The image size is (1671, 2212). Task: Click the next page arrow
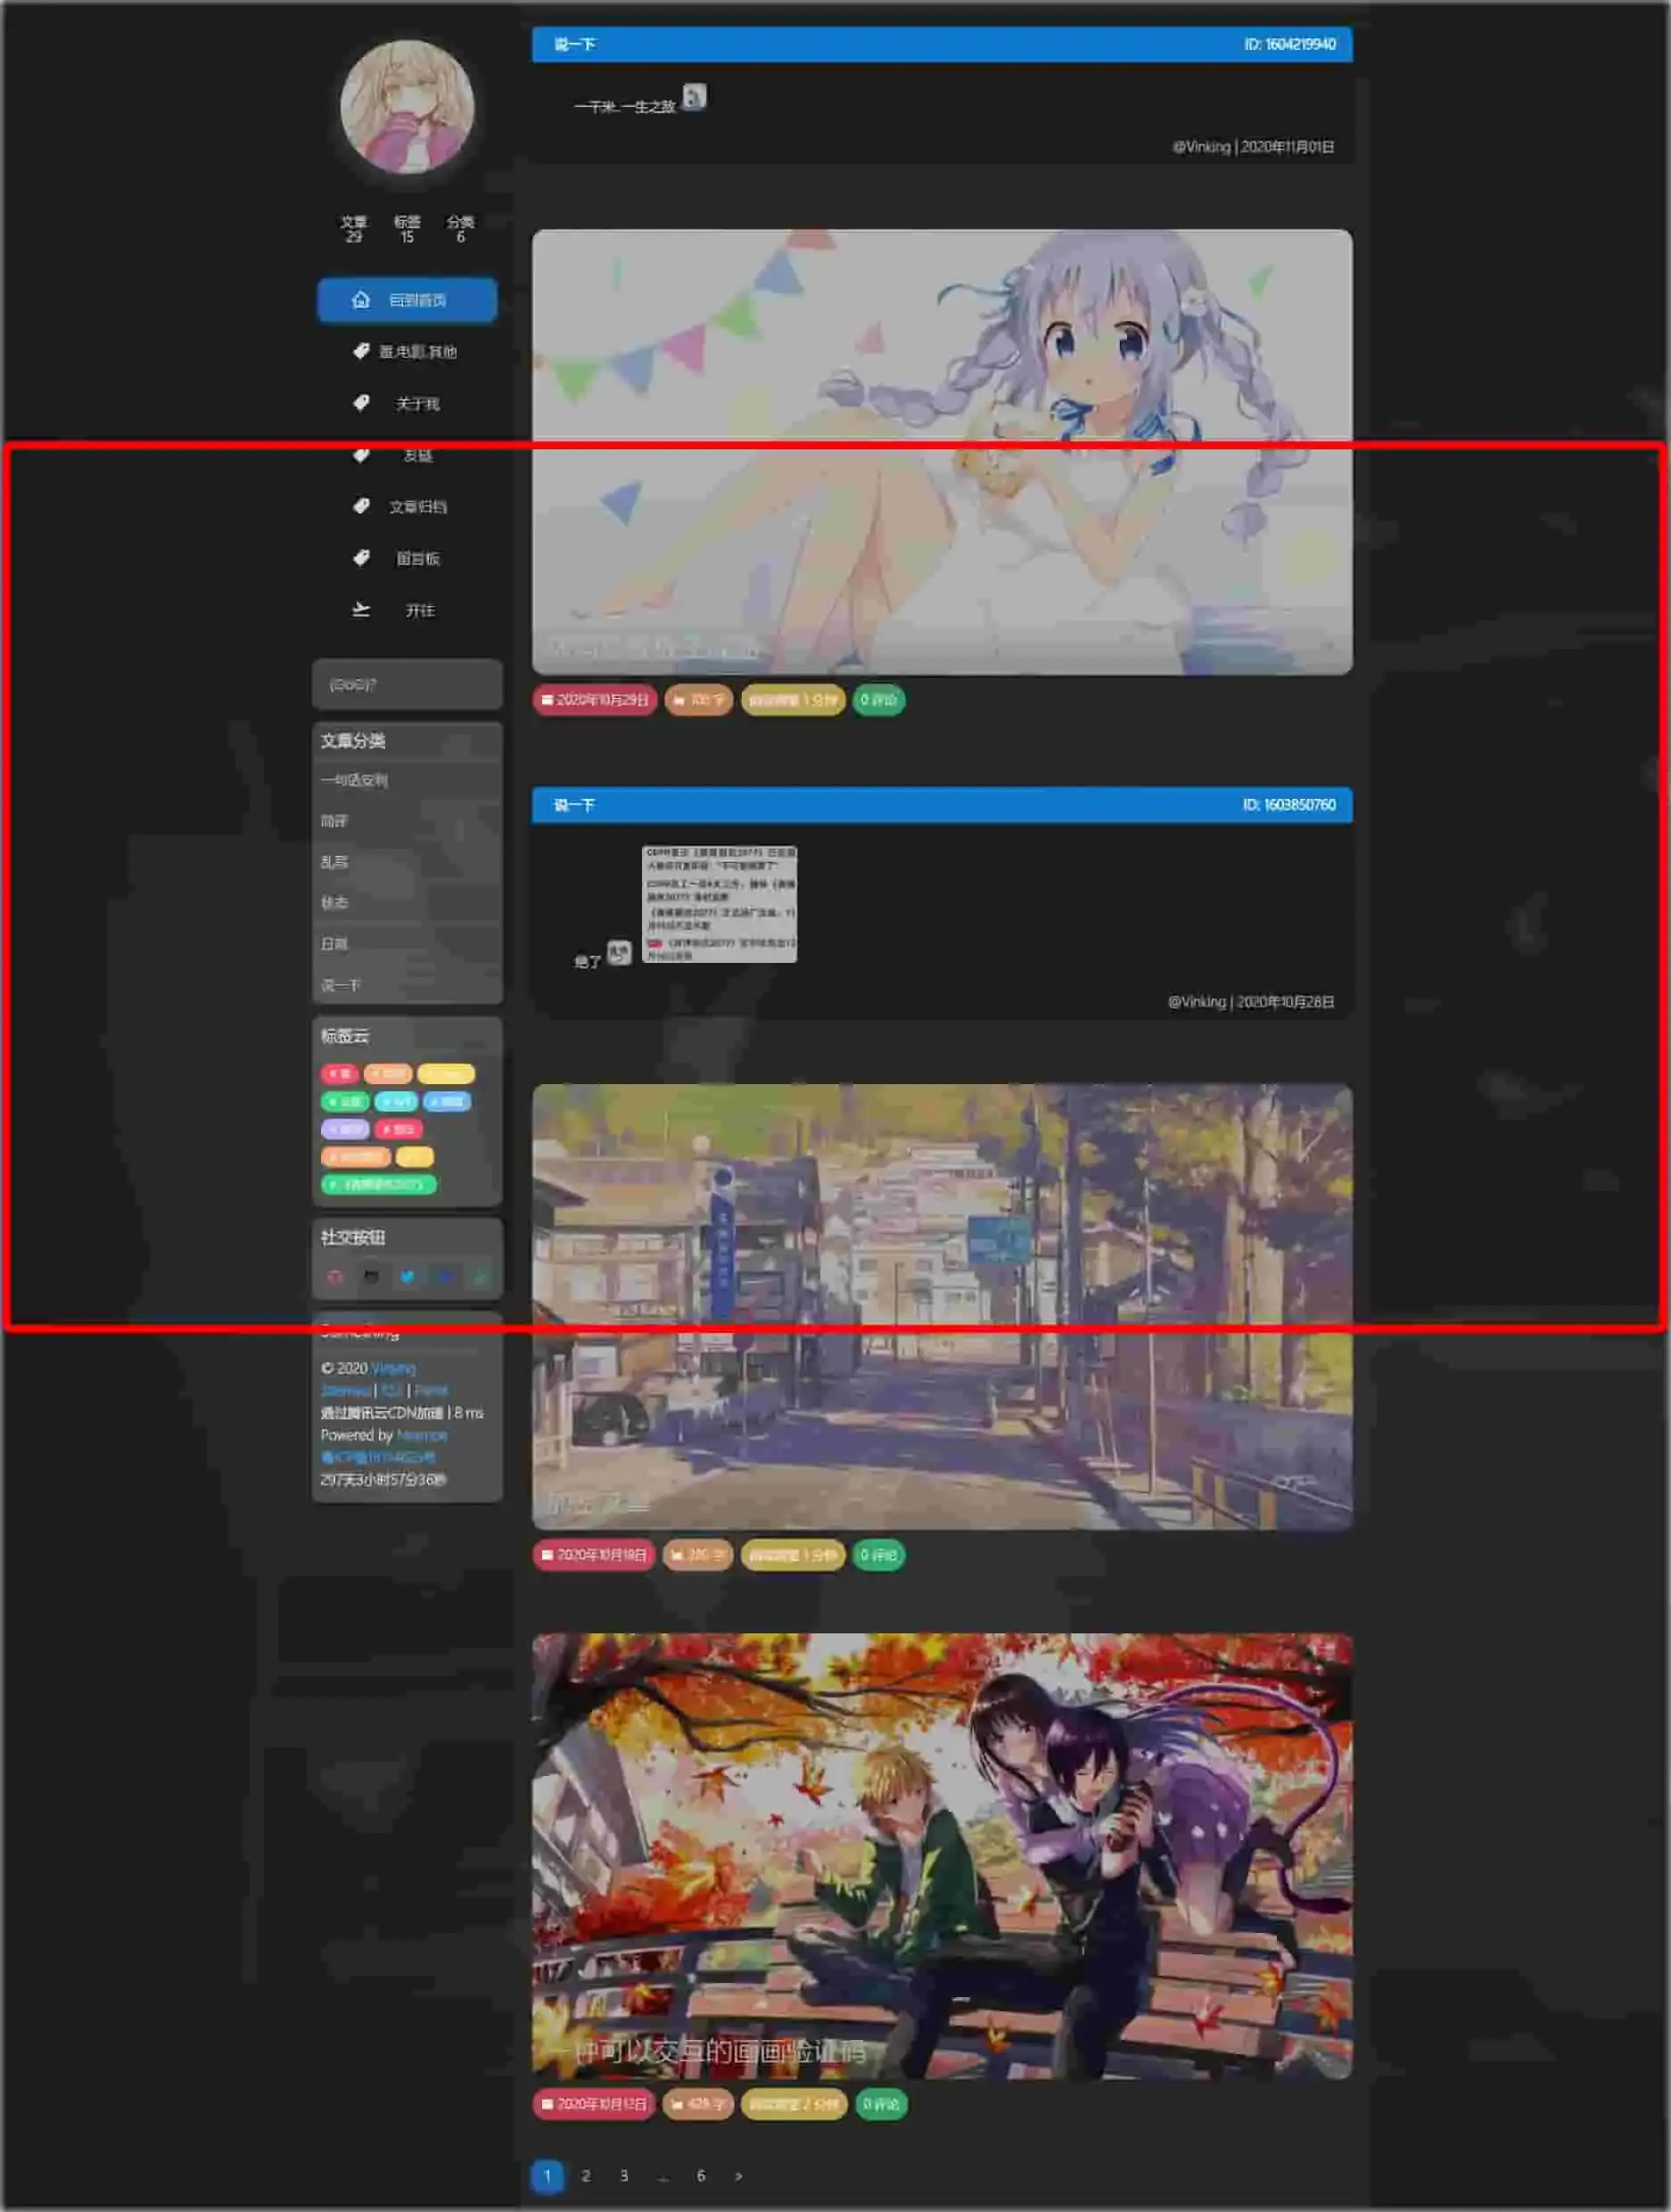tap(739, 2176)
